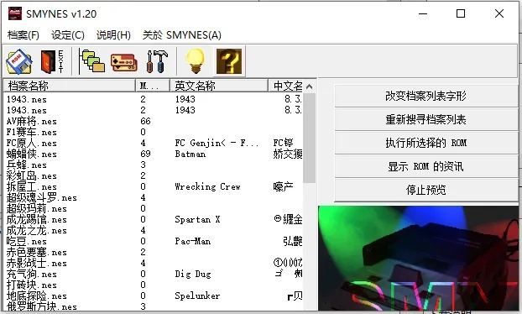Select 成龙踢馆.nes in the list

37,220
